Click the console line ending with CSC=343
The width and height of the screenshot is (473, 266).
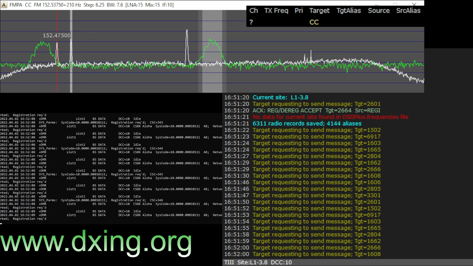click(81, 123)
